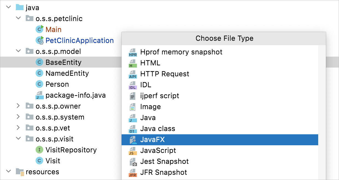Click the PetClinicApplication class icon
339x180 pixels.
[x=40, y=40]
